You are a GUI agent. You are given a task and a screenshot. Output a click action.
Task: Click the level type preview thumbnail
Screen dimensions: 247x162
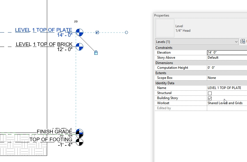pos(165,28)
